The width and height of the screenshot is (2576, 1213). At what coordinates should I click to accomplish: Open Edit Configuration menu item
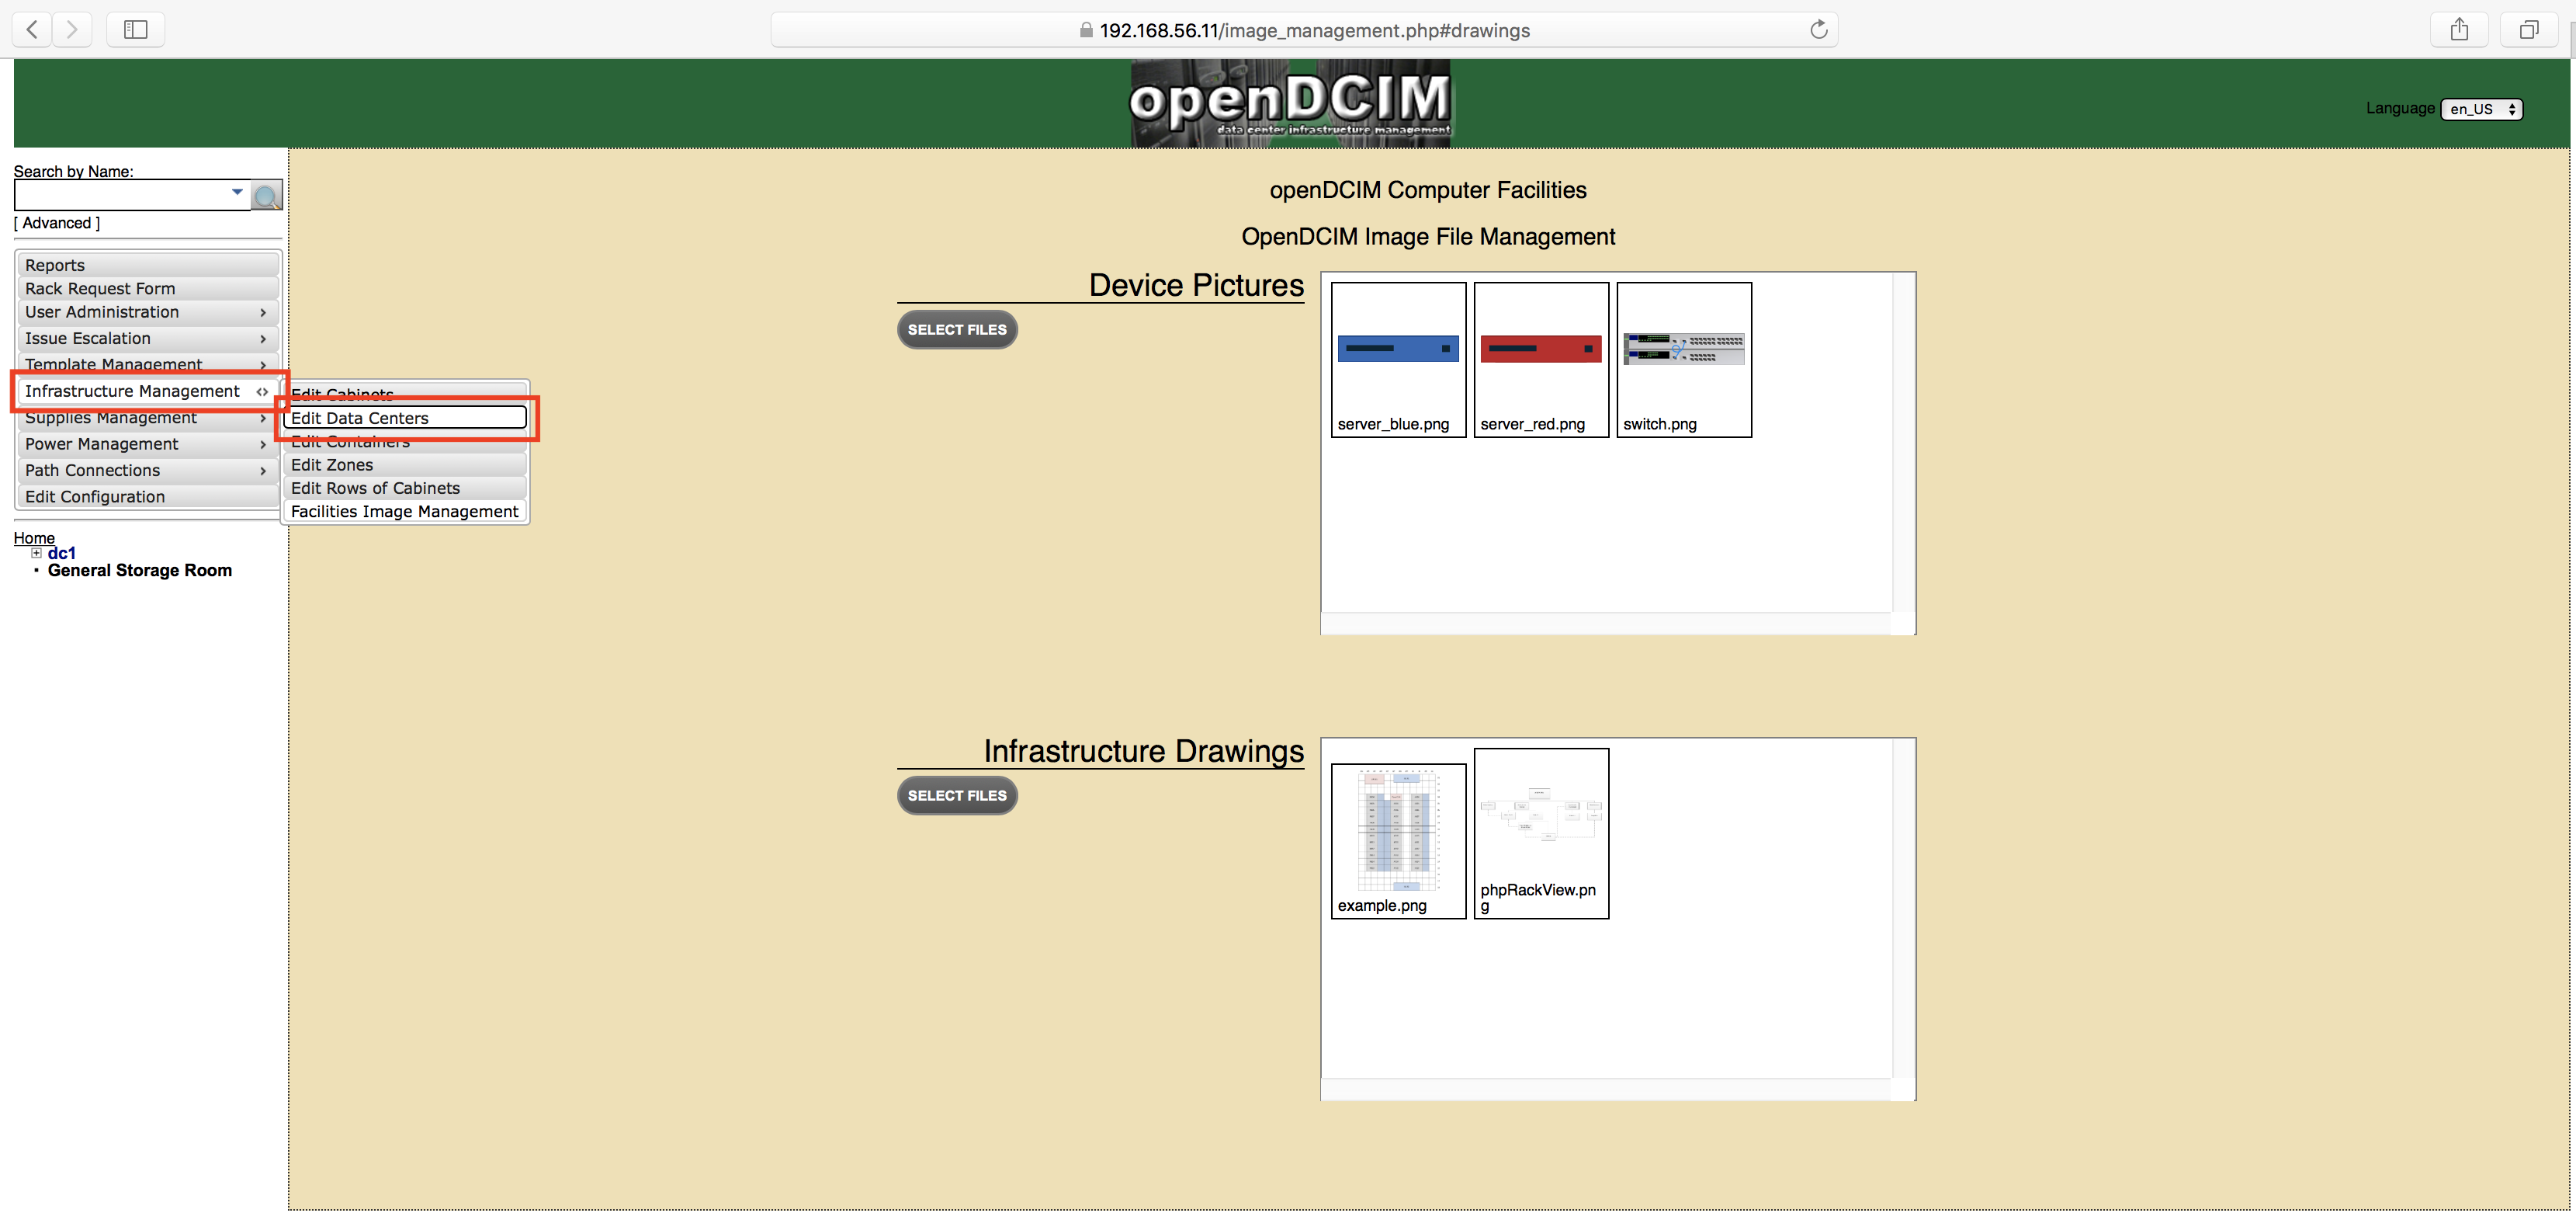[x=148, y=496]
